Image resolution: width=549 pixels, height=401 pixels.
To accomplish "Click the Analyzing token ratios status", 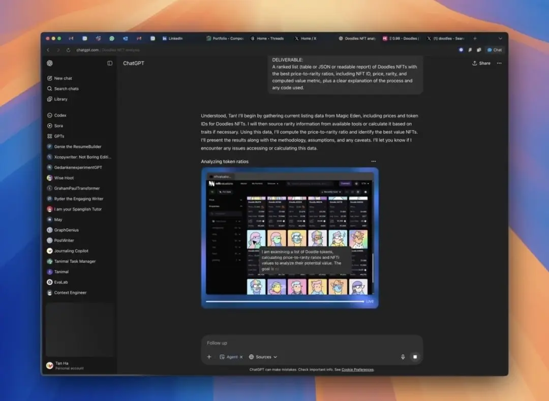I will [225, 161].
